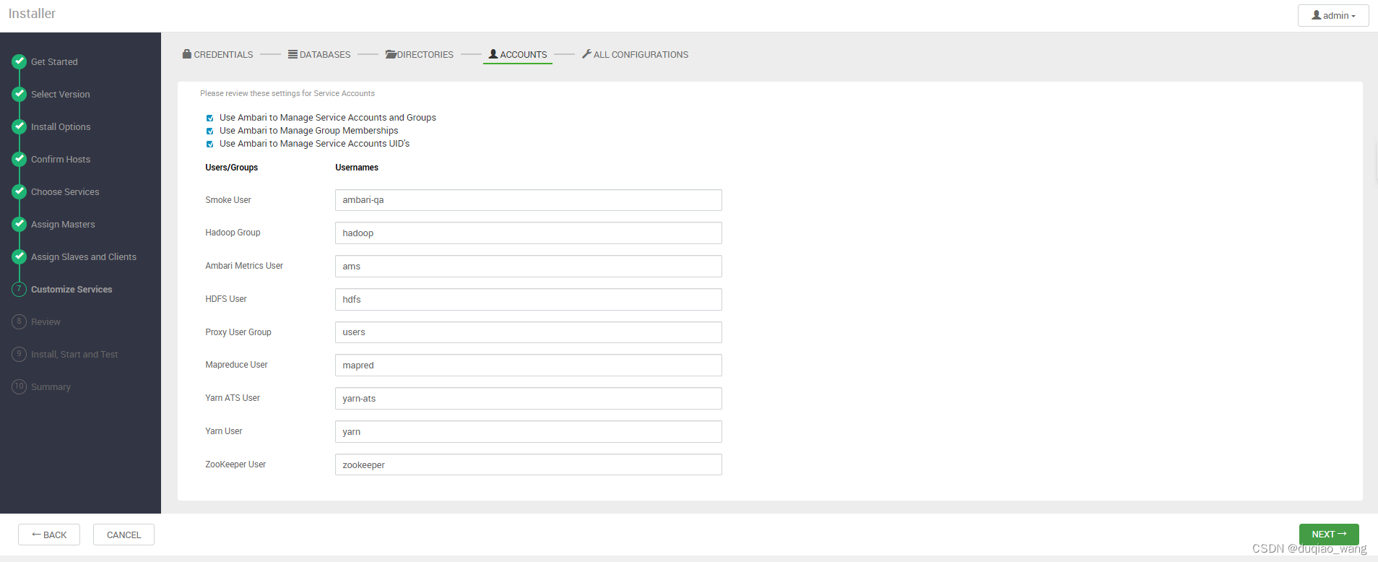Click the Yarn User input field
The width and height of the screenshot is (1378, 562).
pos(529,431)
